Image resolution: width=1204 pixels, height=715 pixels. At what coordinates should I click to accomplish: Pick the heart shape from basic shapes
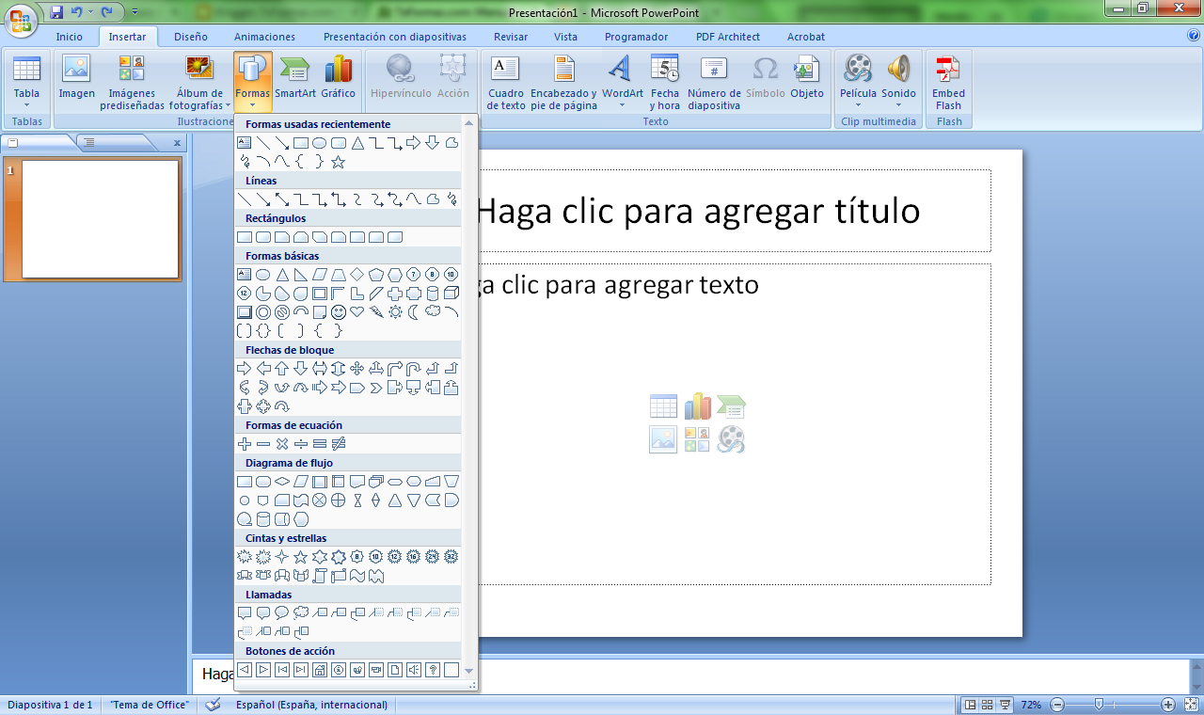357,311
